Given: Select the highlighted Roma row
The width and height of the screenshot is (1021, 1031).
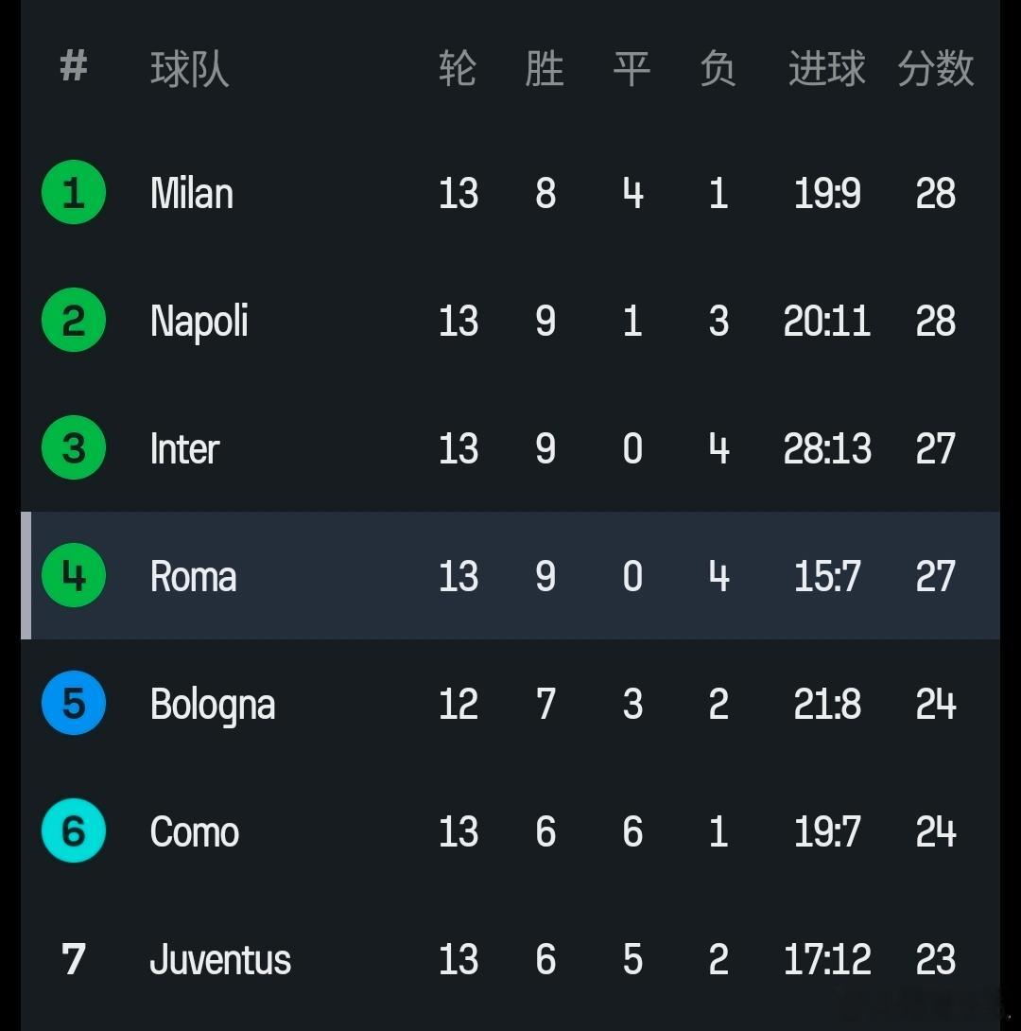Looking at the screenshot, I should pyautogui.click(x=510, y=576).
